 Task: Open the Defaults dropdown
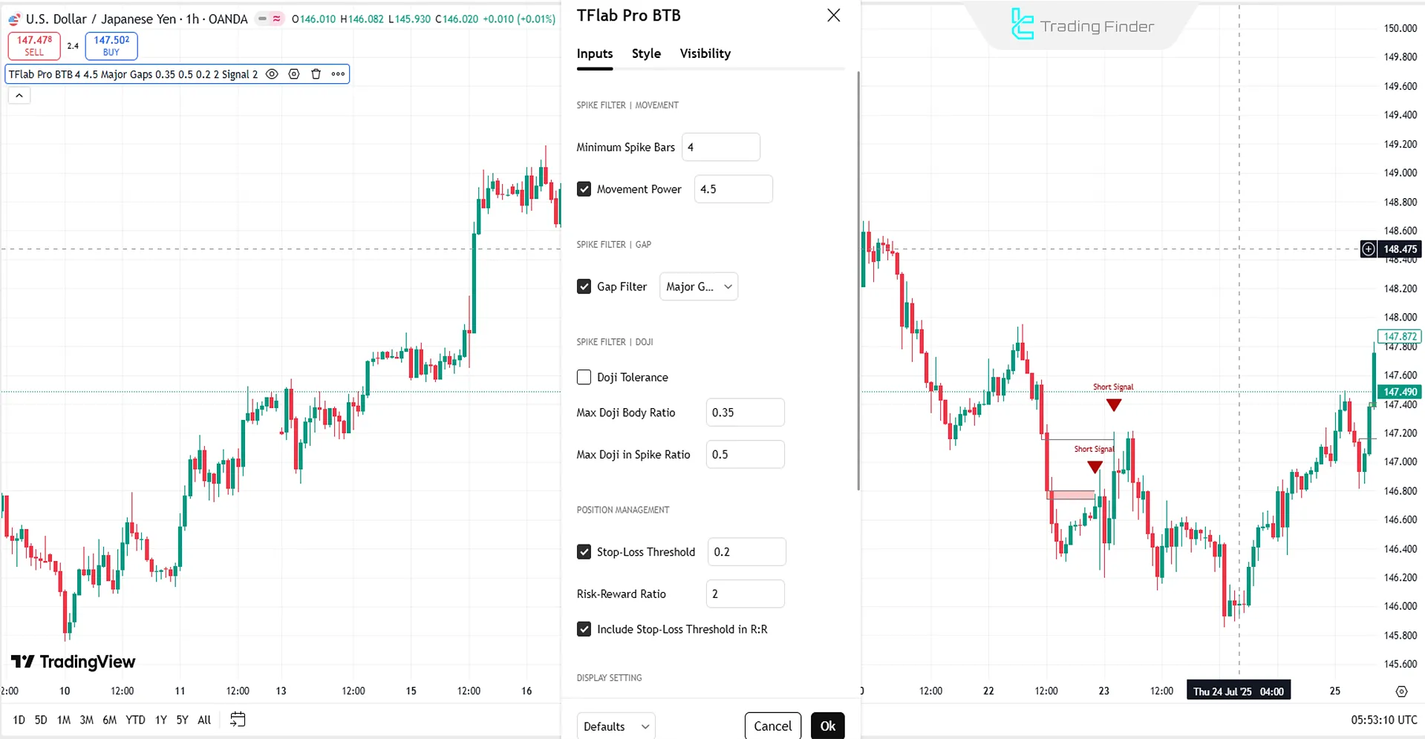pos(616,726)
